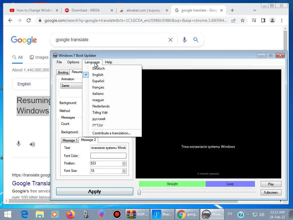Reload the Google search page
The height and width of the screenshot is (220, 293).
click(29, 20)
